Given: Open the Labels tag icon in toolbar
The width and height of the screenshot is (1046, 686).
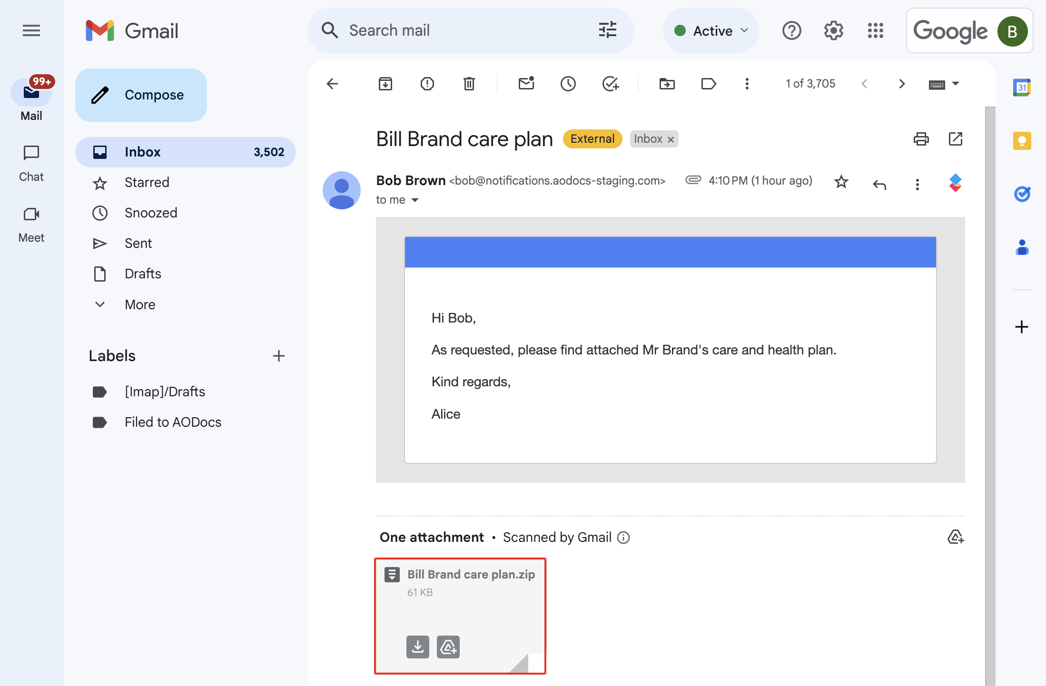Looking at the screenshot, I should click(709, 84).
